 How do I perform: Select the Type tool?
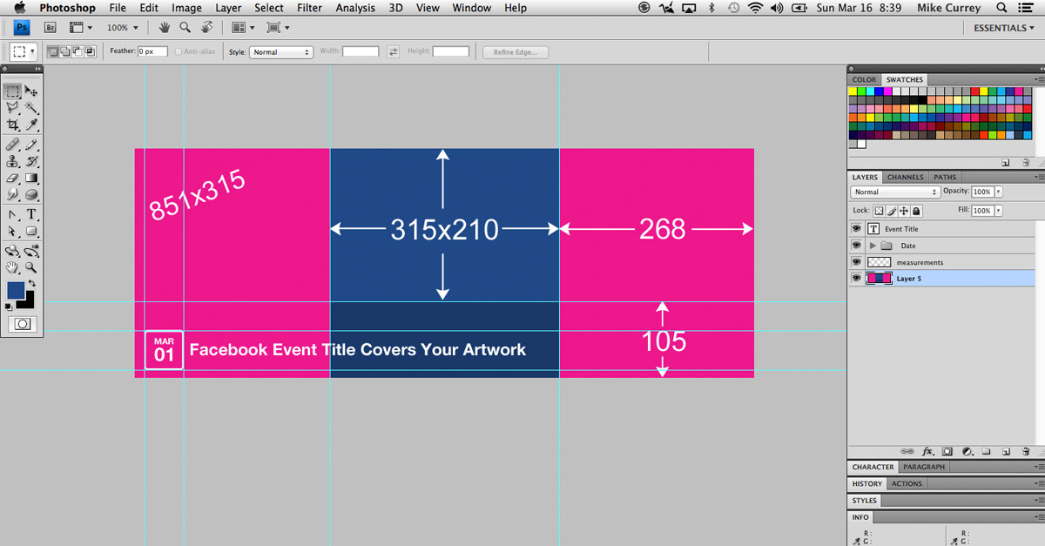[31, 215]
